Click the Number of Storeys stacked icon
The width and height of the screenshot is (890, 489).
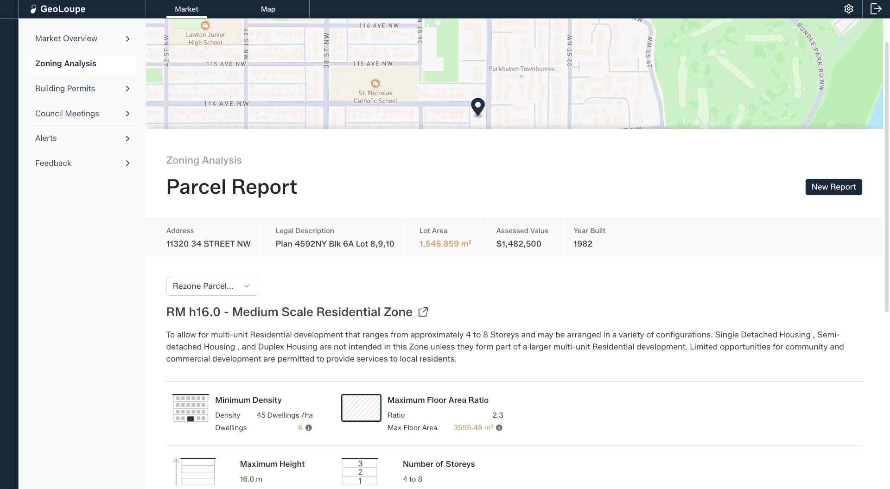click(360, 471)
